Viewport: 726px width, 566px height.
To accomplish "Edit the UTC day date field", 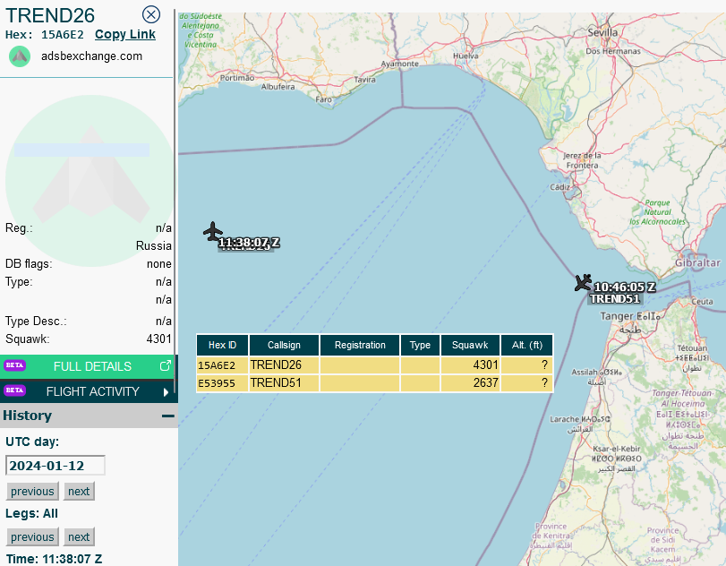I will click(x=56, y=466).
